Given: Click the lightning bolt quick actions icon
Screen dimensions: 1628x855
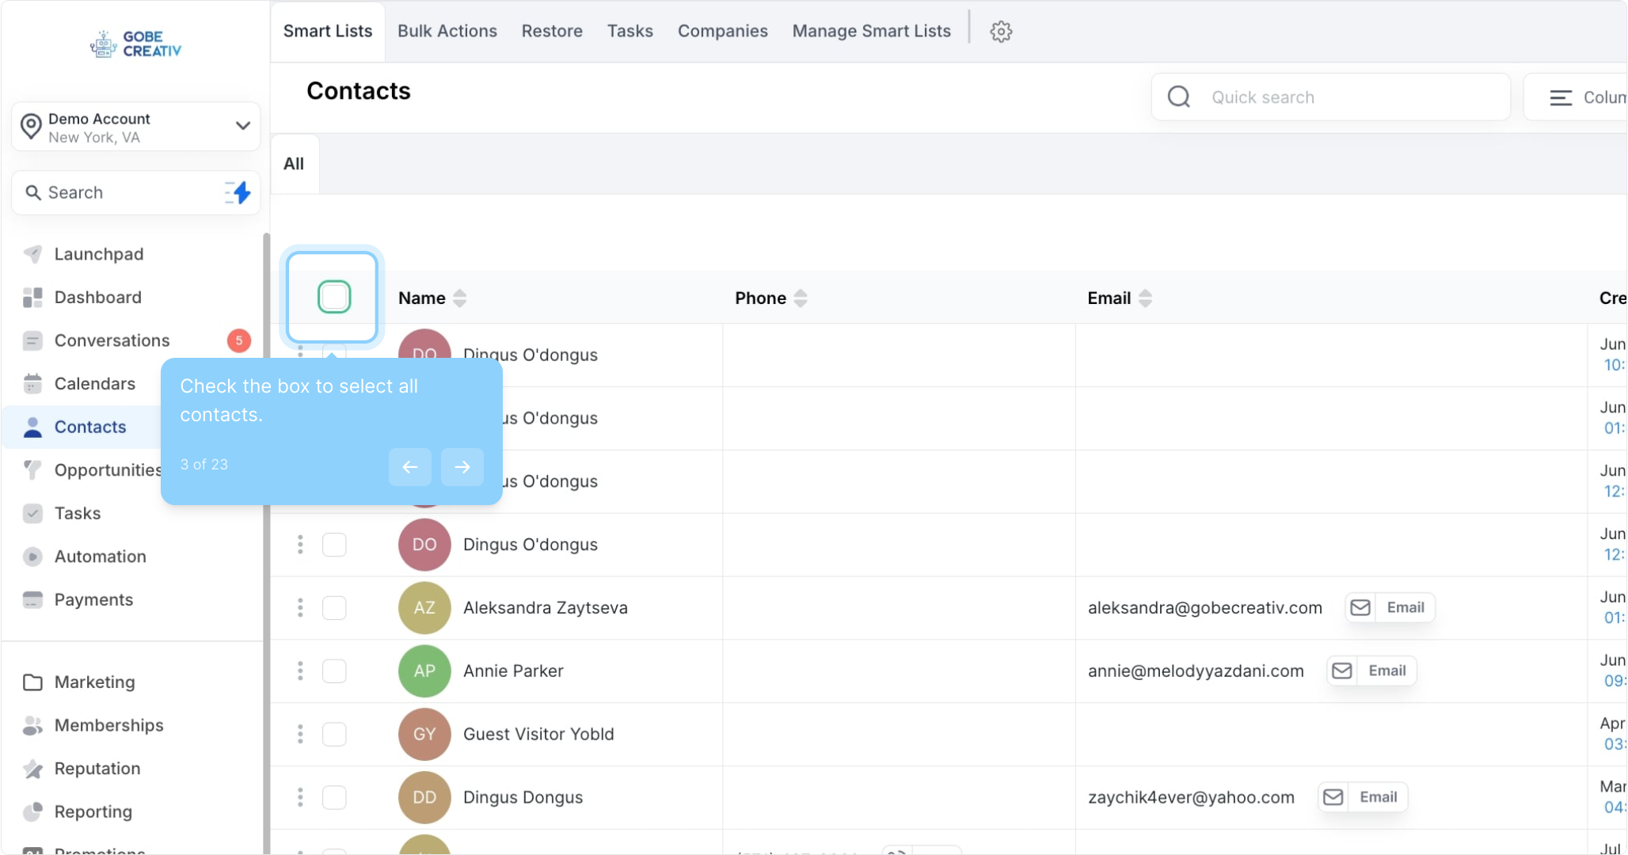Looking at the screenshot, I should (x=238, y=192).
